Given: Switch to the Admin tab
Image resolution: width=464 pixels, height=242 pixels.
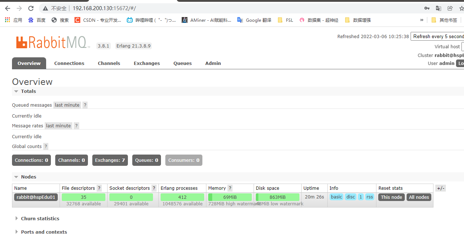Looking at the screenshot, I should click(213, 63).
